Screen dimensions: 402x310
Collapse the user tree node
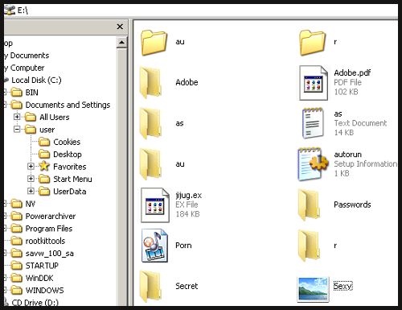point(17,130)
